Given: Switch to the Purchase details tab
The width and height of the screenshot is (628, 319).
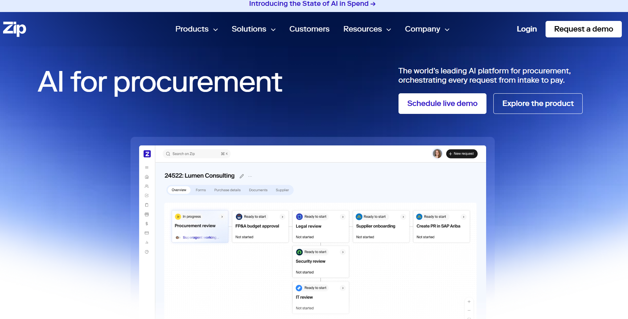Looking at the screenshot, I should [x=227, y=190].
